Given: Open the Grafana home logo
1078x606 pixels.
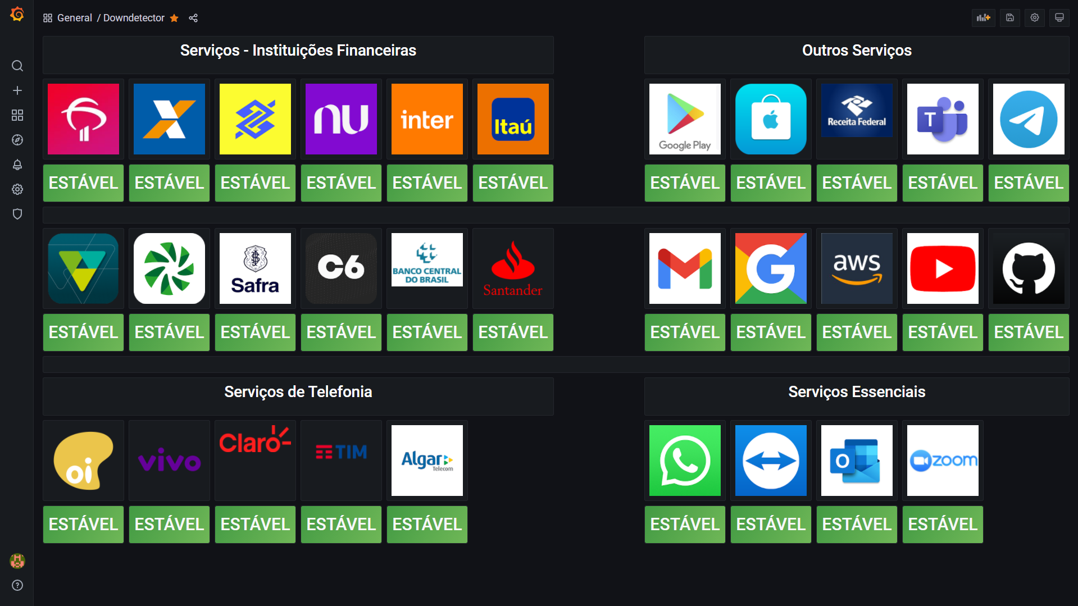Looking at the screenshot, I should (17, 14).
